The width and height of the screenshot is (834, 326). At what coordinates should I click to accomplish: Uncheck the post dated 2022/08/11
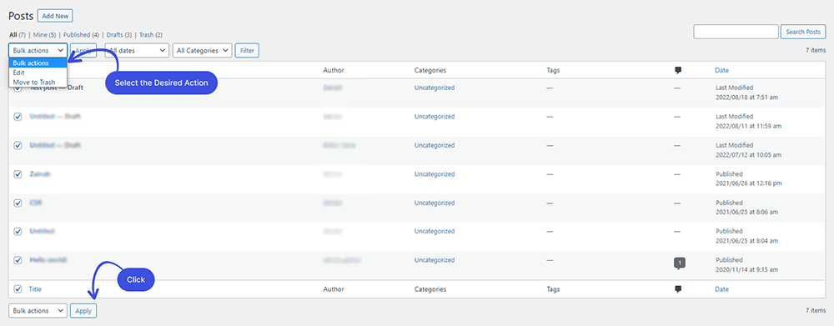point(18,117)
